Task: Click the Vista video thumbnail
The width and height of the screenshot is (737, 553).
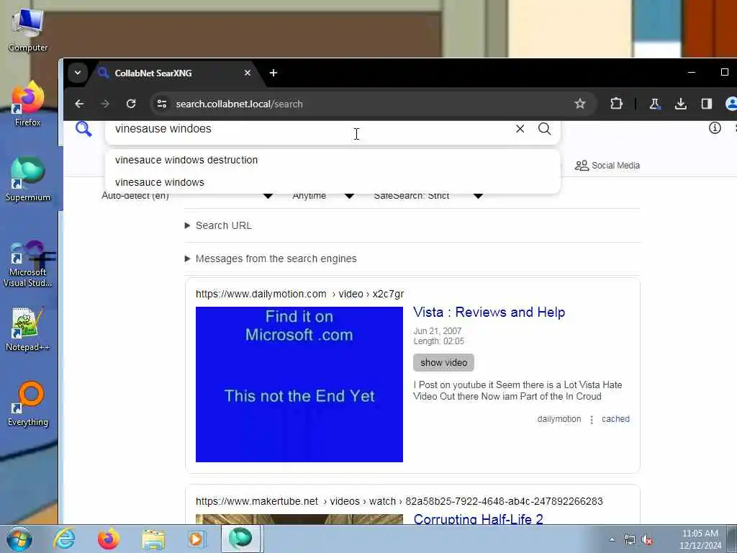Action: click(x=299, y=385)
